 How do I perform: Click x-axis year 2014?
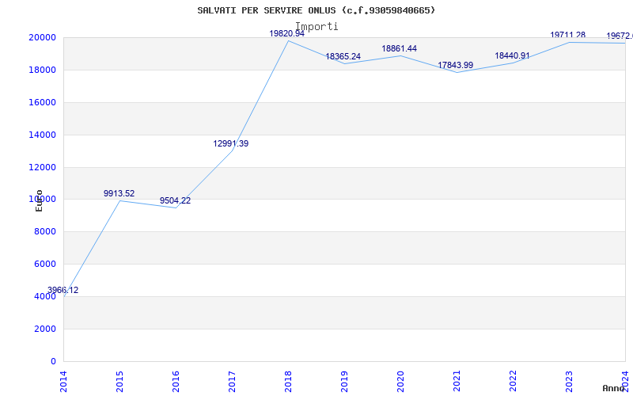tap(64, 383)
